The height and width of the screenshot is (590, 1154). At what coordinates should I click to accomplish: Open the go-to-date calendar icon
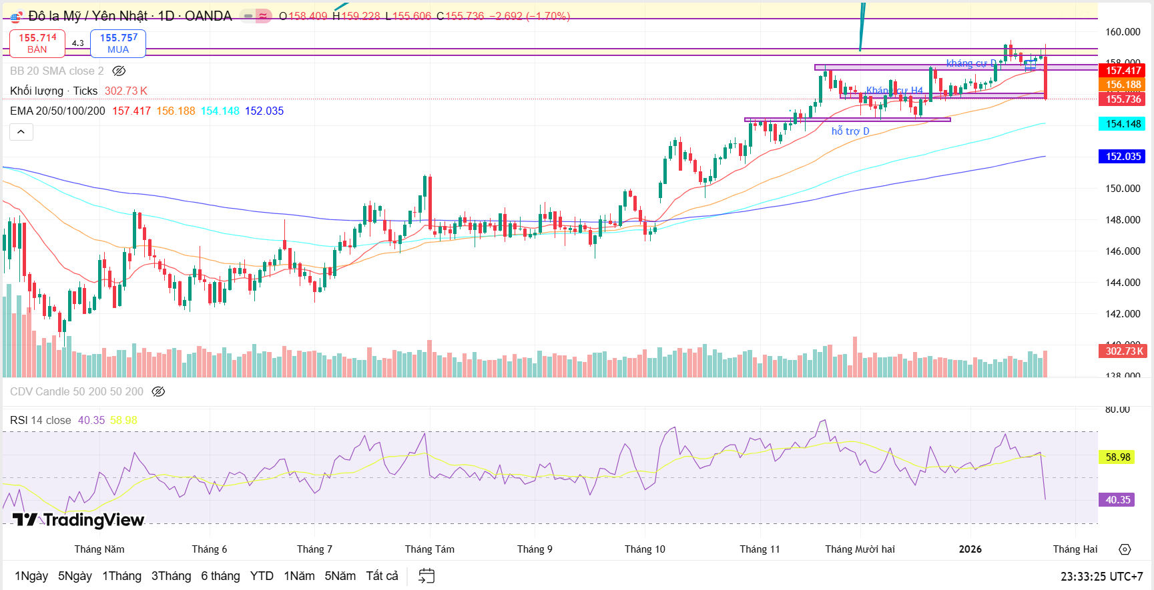[x=426, y=576]
